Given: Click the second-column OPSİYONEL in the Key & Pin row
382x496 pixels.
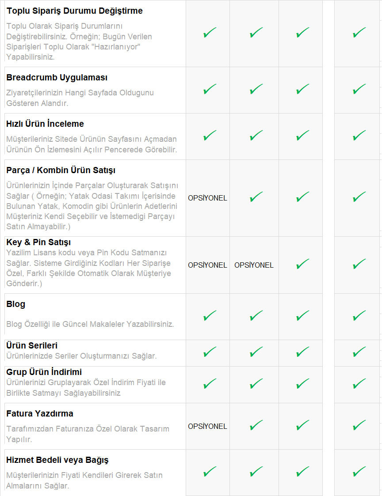Looking at the screenshot, I should (254, 265).
